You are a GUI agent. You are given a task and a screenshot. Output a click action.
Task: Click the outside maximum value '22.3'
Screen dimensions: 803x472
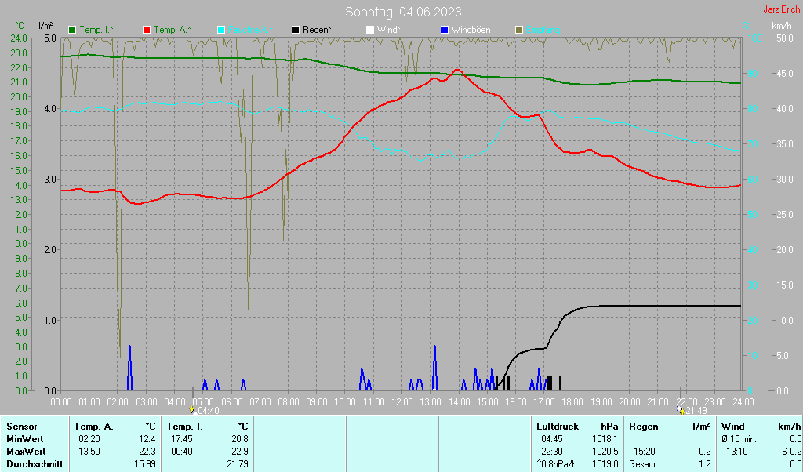click(147, 452)
